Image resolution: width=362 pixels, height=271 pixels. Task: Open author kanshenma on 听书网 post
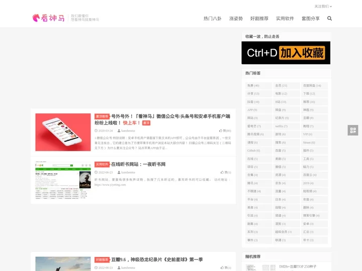tap(126, 172)
